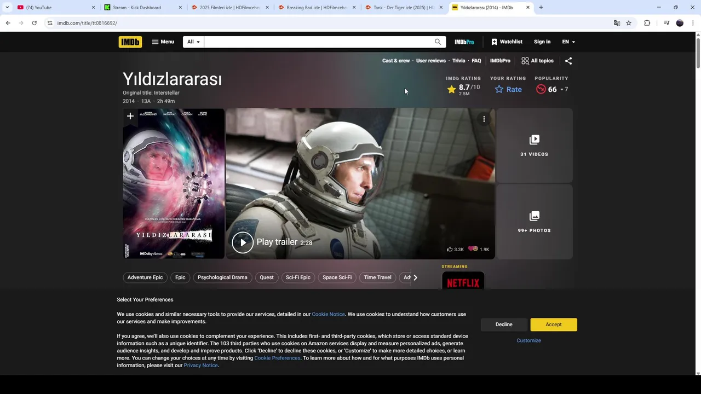Customize cookie preferences
Image resolution: width=701 pixels, height=394 pixels.
[x=528, y=340]
